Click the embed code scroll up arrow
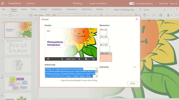 click(96, 69)
